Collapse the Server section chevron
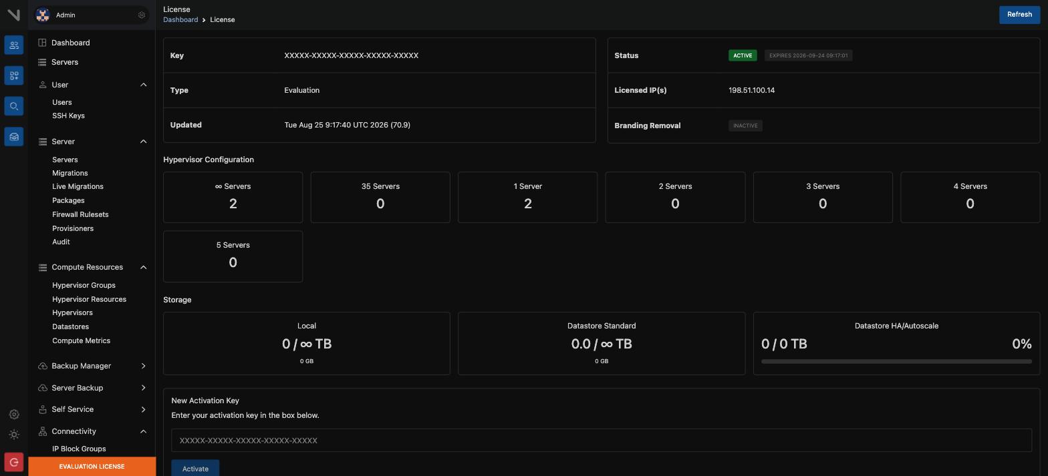1048x476 pixels. (143, 142)
